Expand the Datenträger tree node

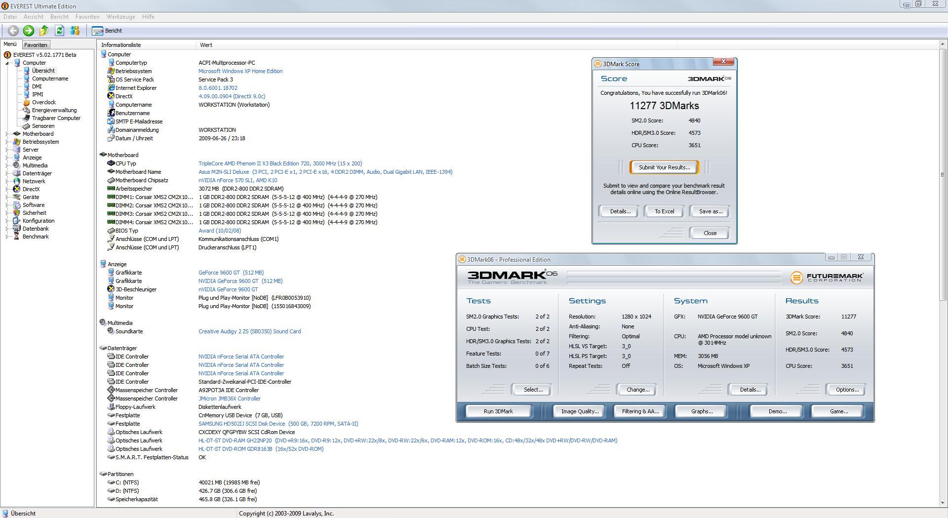[7, 173]
